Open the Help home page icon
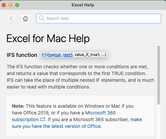This screenshot has height=139, width=166. (x=25, y=19)
